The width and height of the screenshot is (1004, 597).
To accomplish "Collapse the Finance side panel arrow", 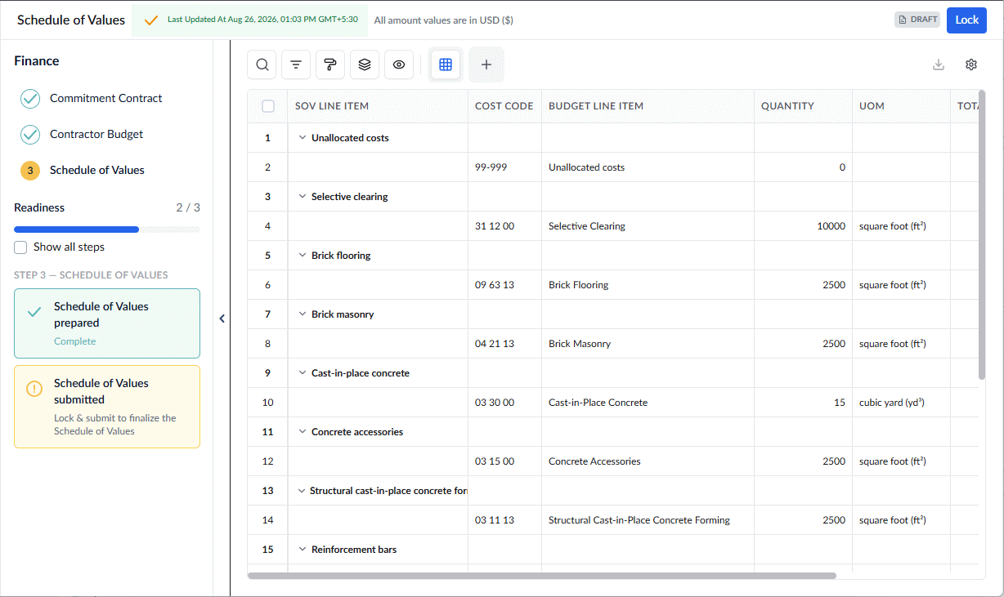I will 222,319.
